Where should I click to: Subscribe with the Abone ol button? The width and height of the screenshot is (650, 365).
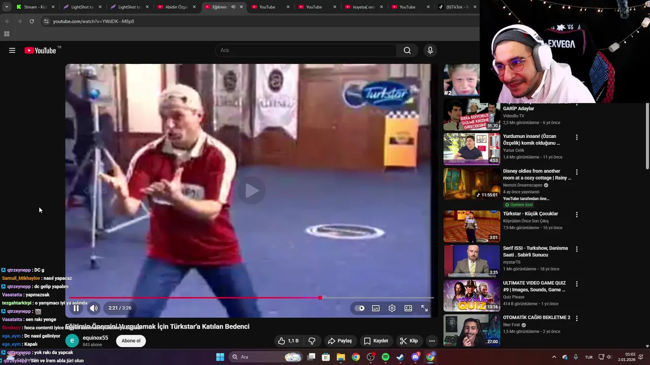point(131,341)
